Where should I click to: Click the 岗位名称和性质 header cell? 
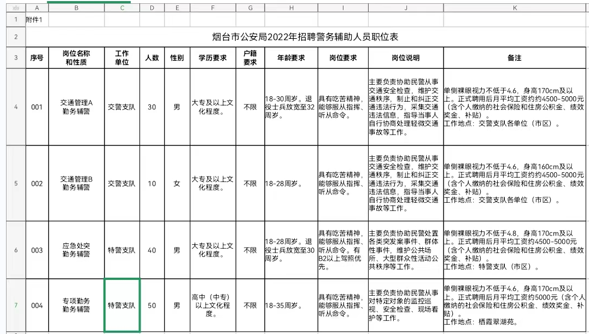click(x=76, y=58)
